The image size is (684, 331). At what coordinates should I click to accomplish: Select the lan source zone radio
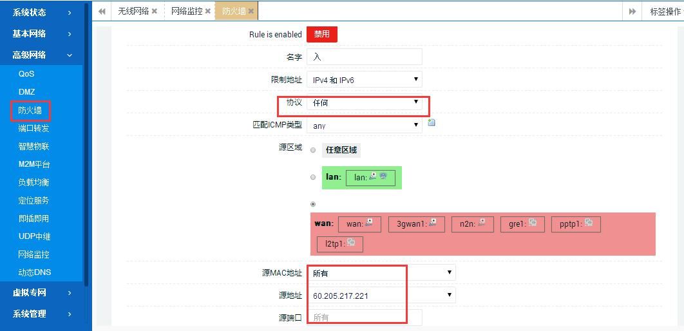313,178
